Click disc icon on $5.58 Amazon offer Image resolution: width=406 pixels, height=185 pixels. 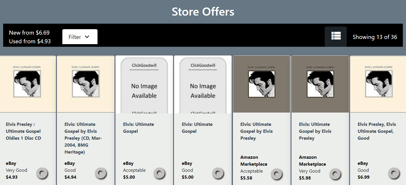276,174
